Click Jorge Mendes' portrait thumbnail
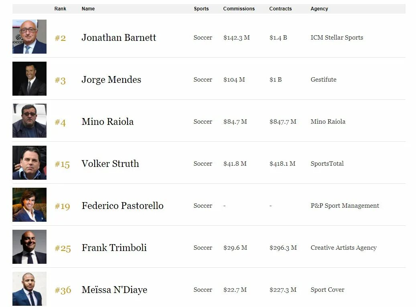The image size is (416, 307). coord(29,78)
